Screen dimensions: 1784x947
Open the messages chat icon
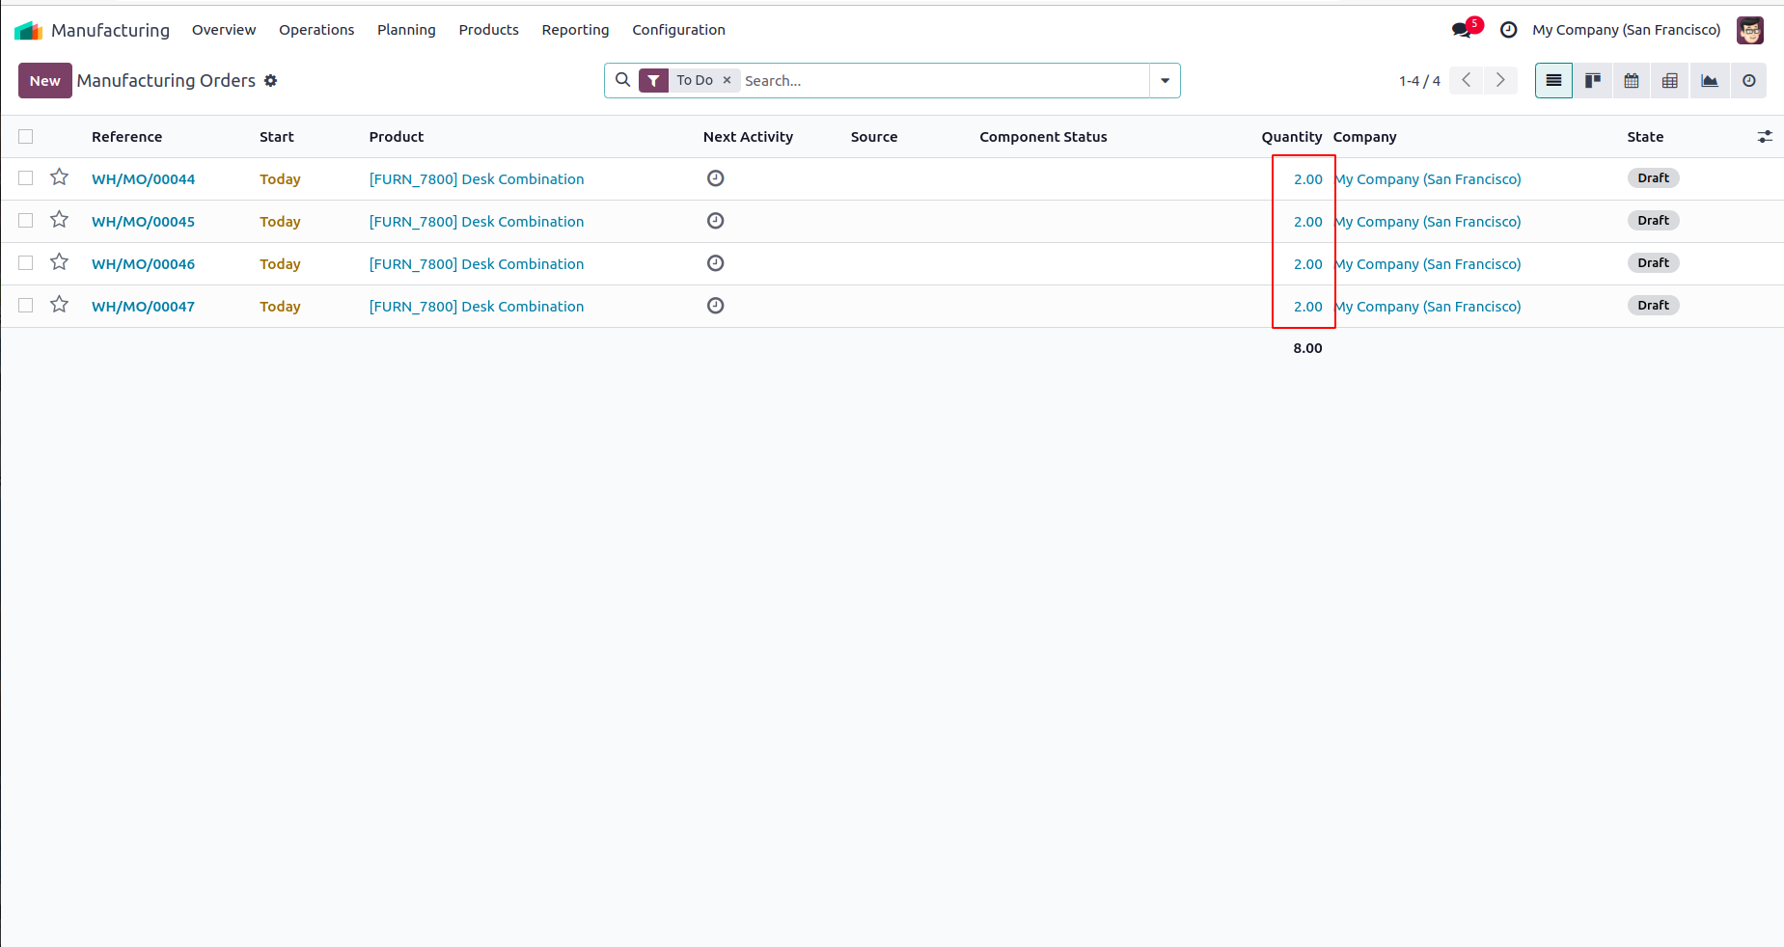pyautogui.click(x=1463, y=30)
